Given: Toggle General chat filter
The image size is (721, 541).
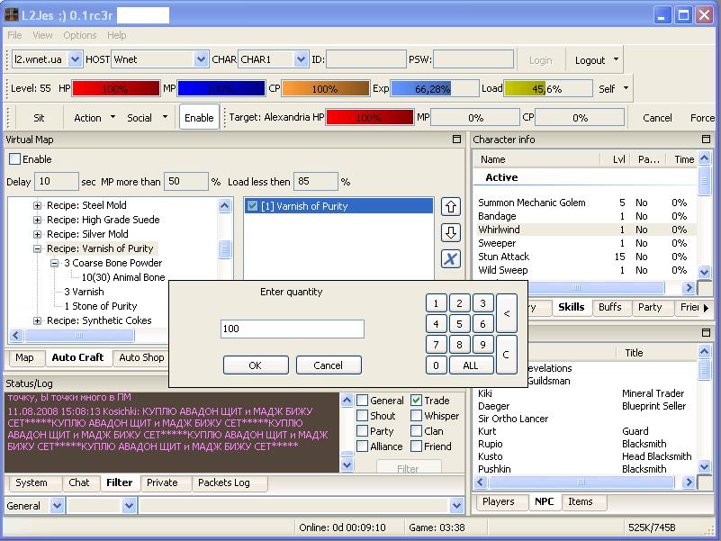Looking at the screenshot, I should point(363,401).
